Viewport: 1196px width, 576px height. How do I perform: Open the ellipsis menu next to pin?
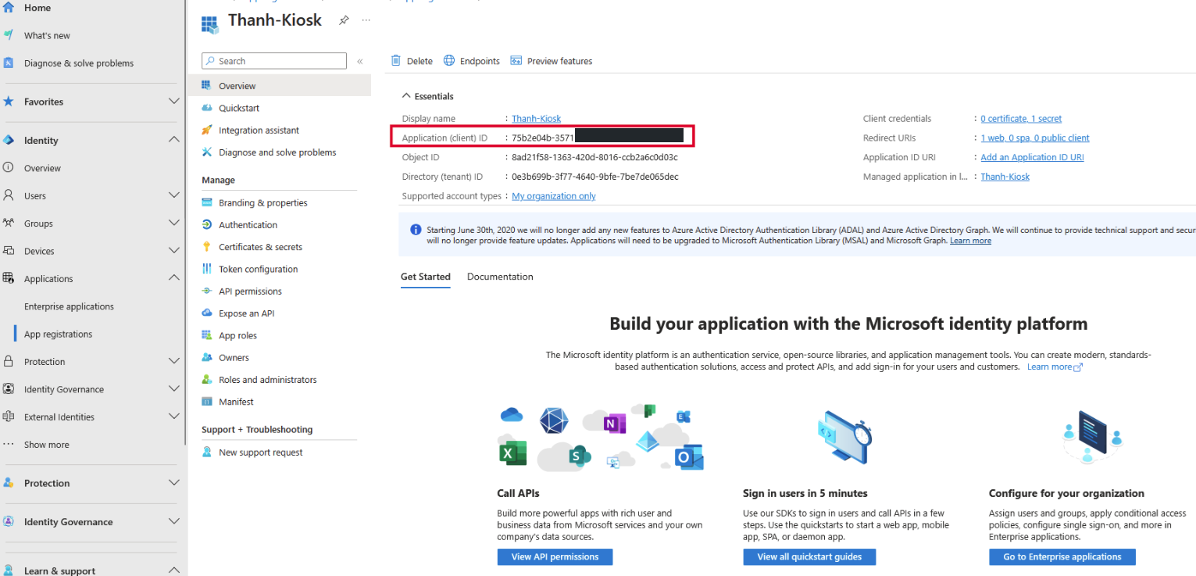point(367,21)
